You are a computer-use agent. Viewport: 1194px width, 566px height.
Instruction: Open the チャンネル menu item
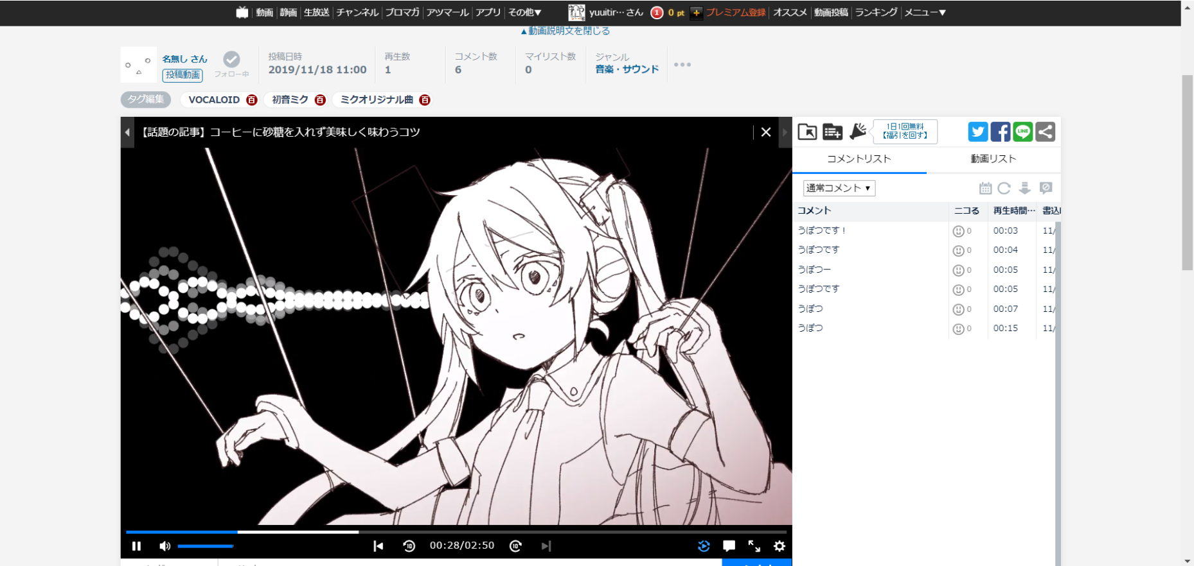click(x=357, y=12)
